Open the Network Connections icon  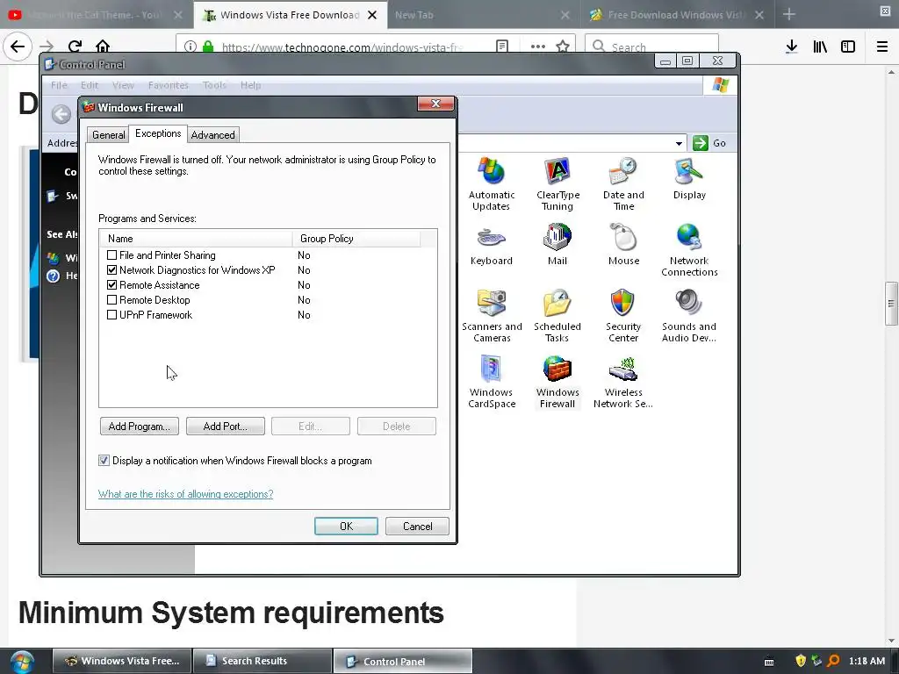coord(689,250)
